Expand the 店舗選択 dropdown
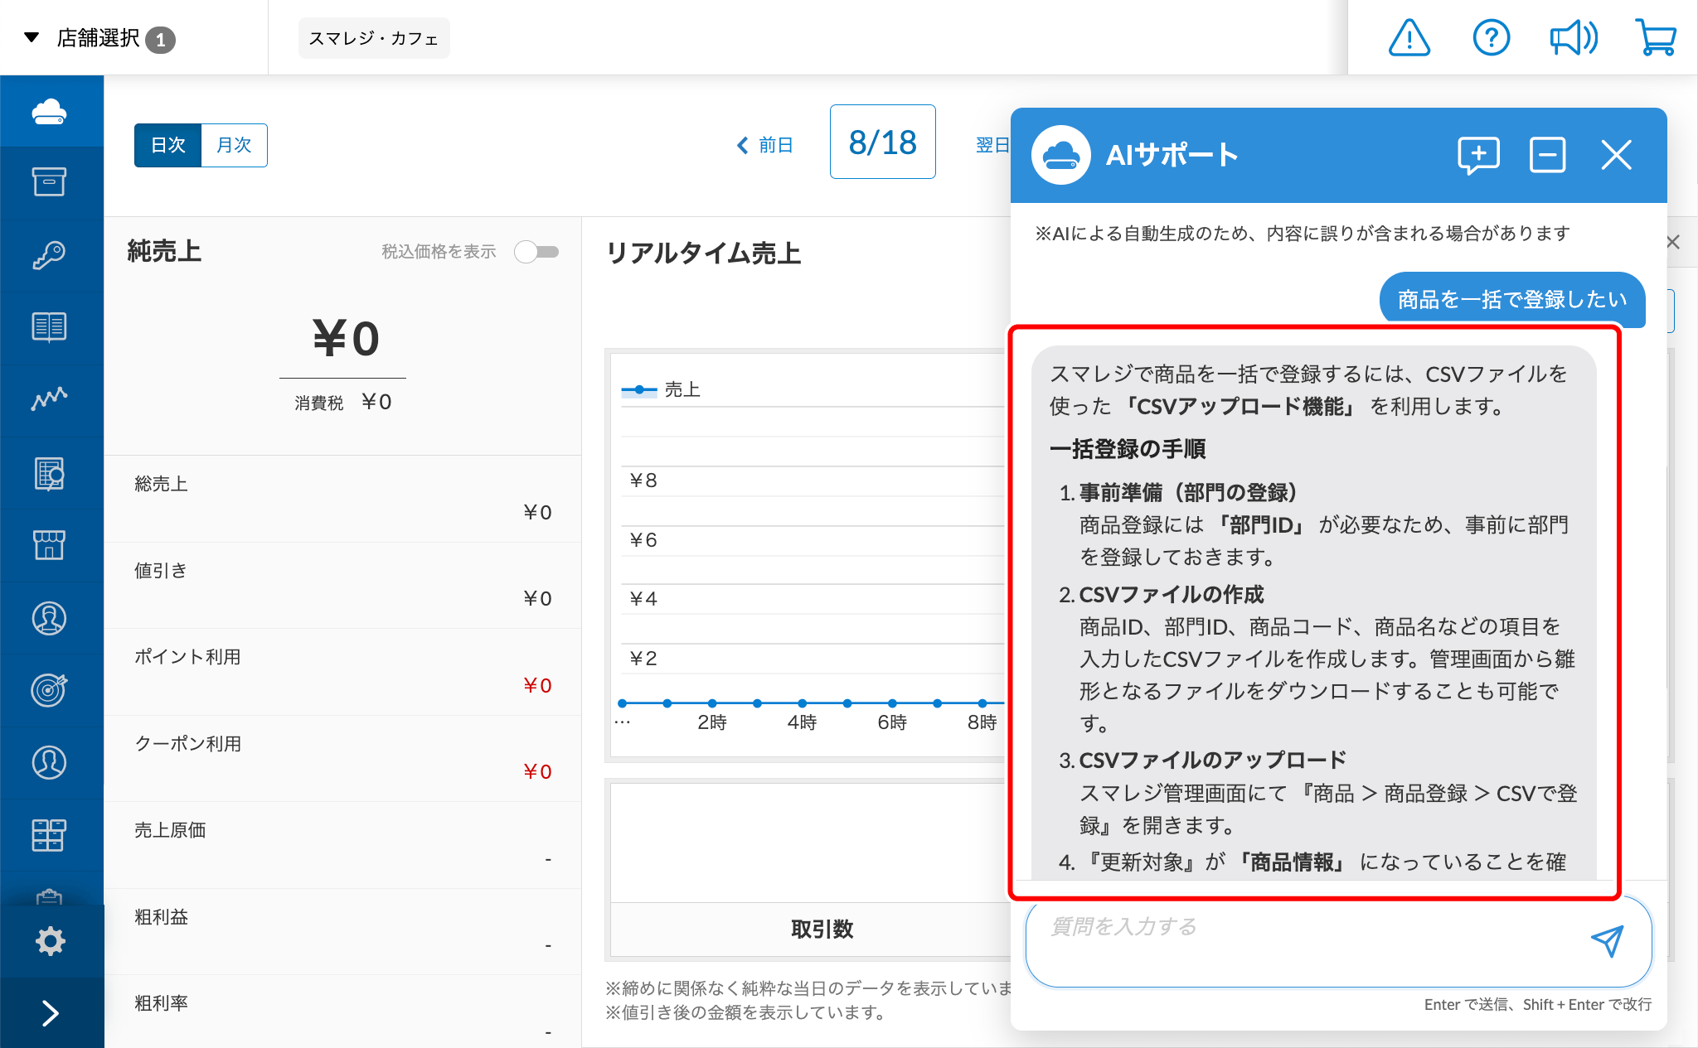The height and width of the screenshot is (1048, 1698). 99,38
